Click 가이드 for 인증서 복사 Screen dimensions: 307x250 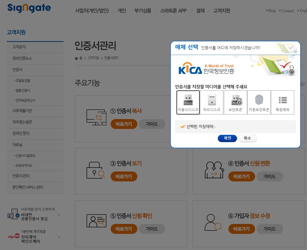coord(152,124)
